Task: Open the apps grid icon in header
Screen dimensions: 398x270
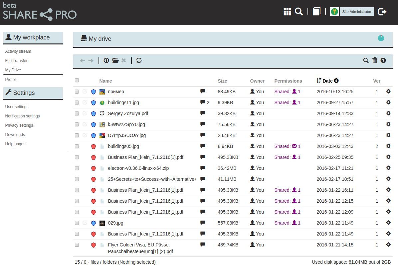Action: (287, 12)
